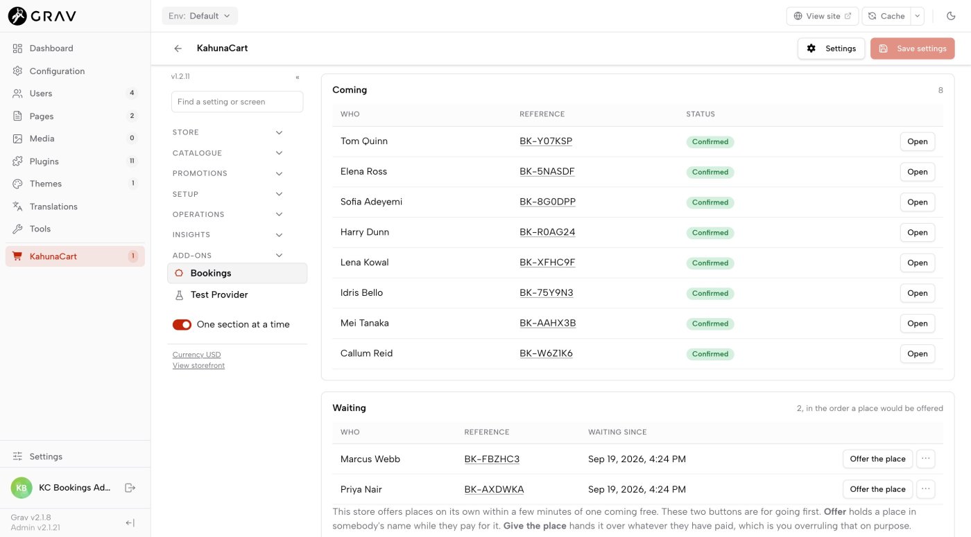Click the Save settings button

912,49
